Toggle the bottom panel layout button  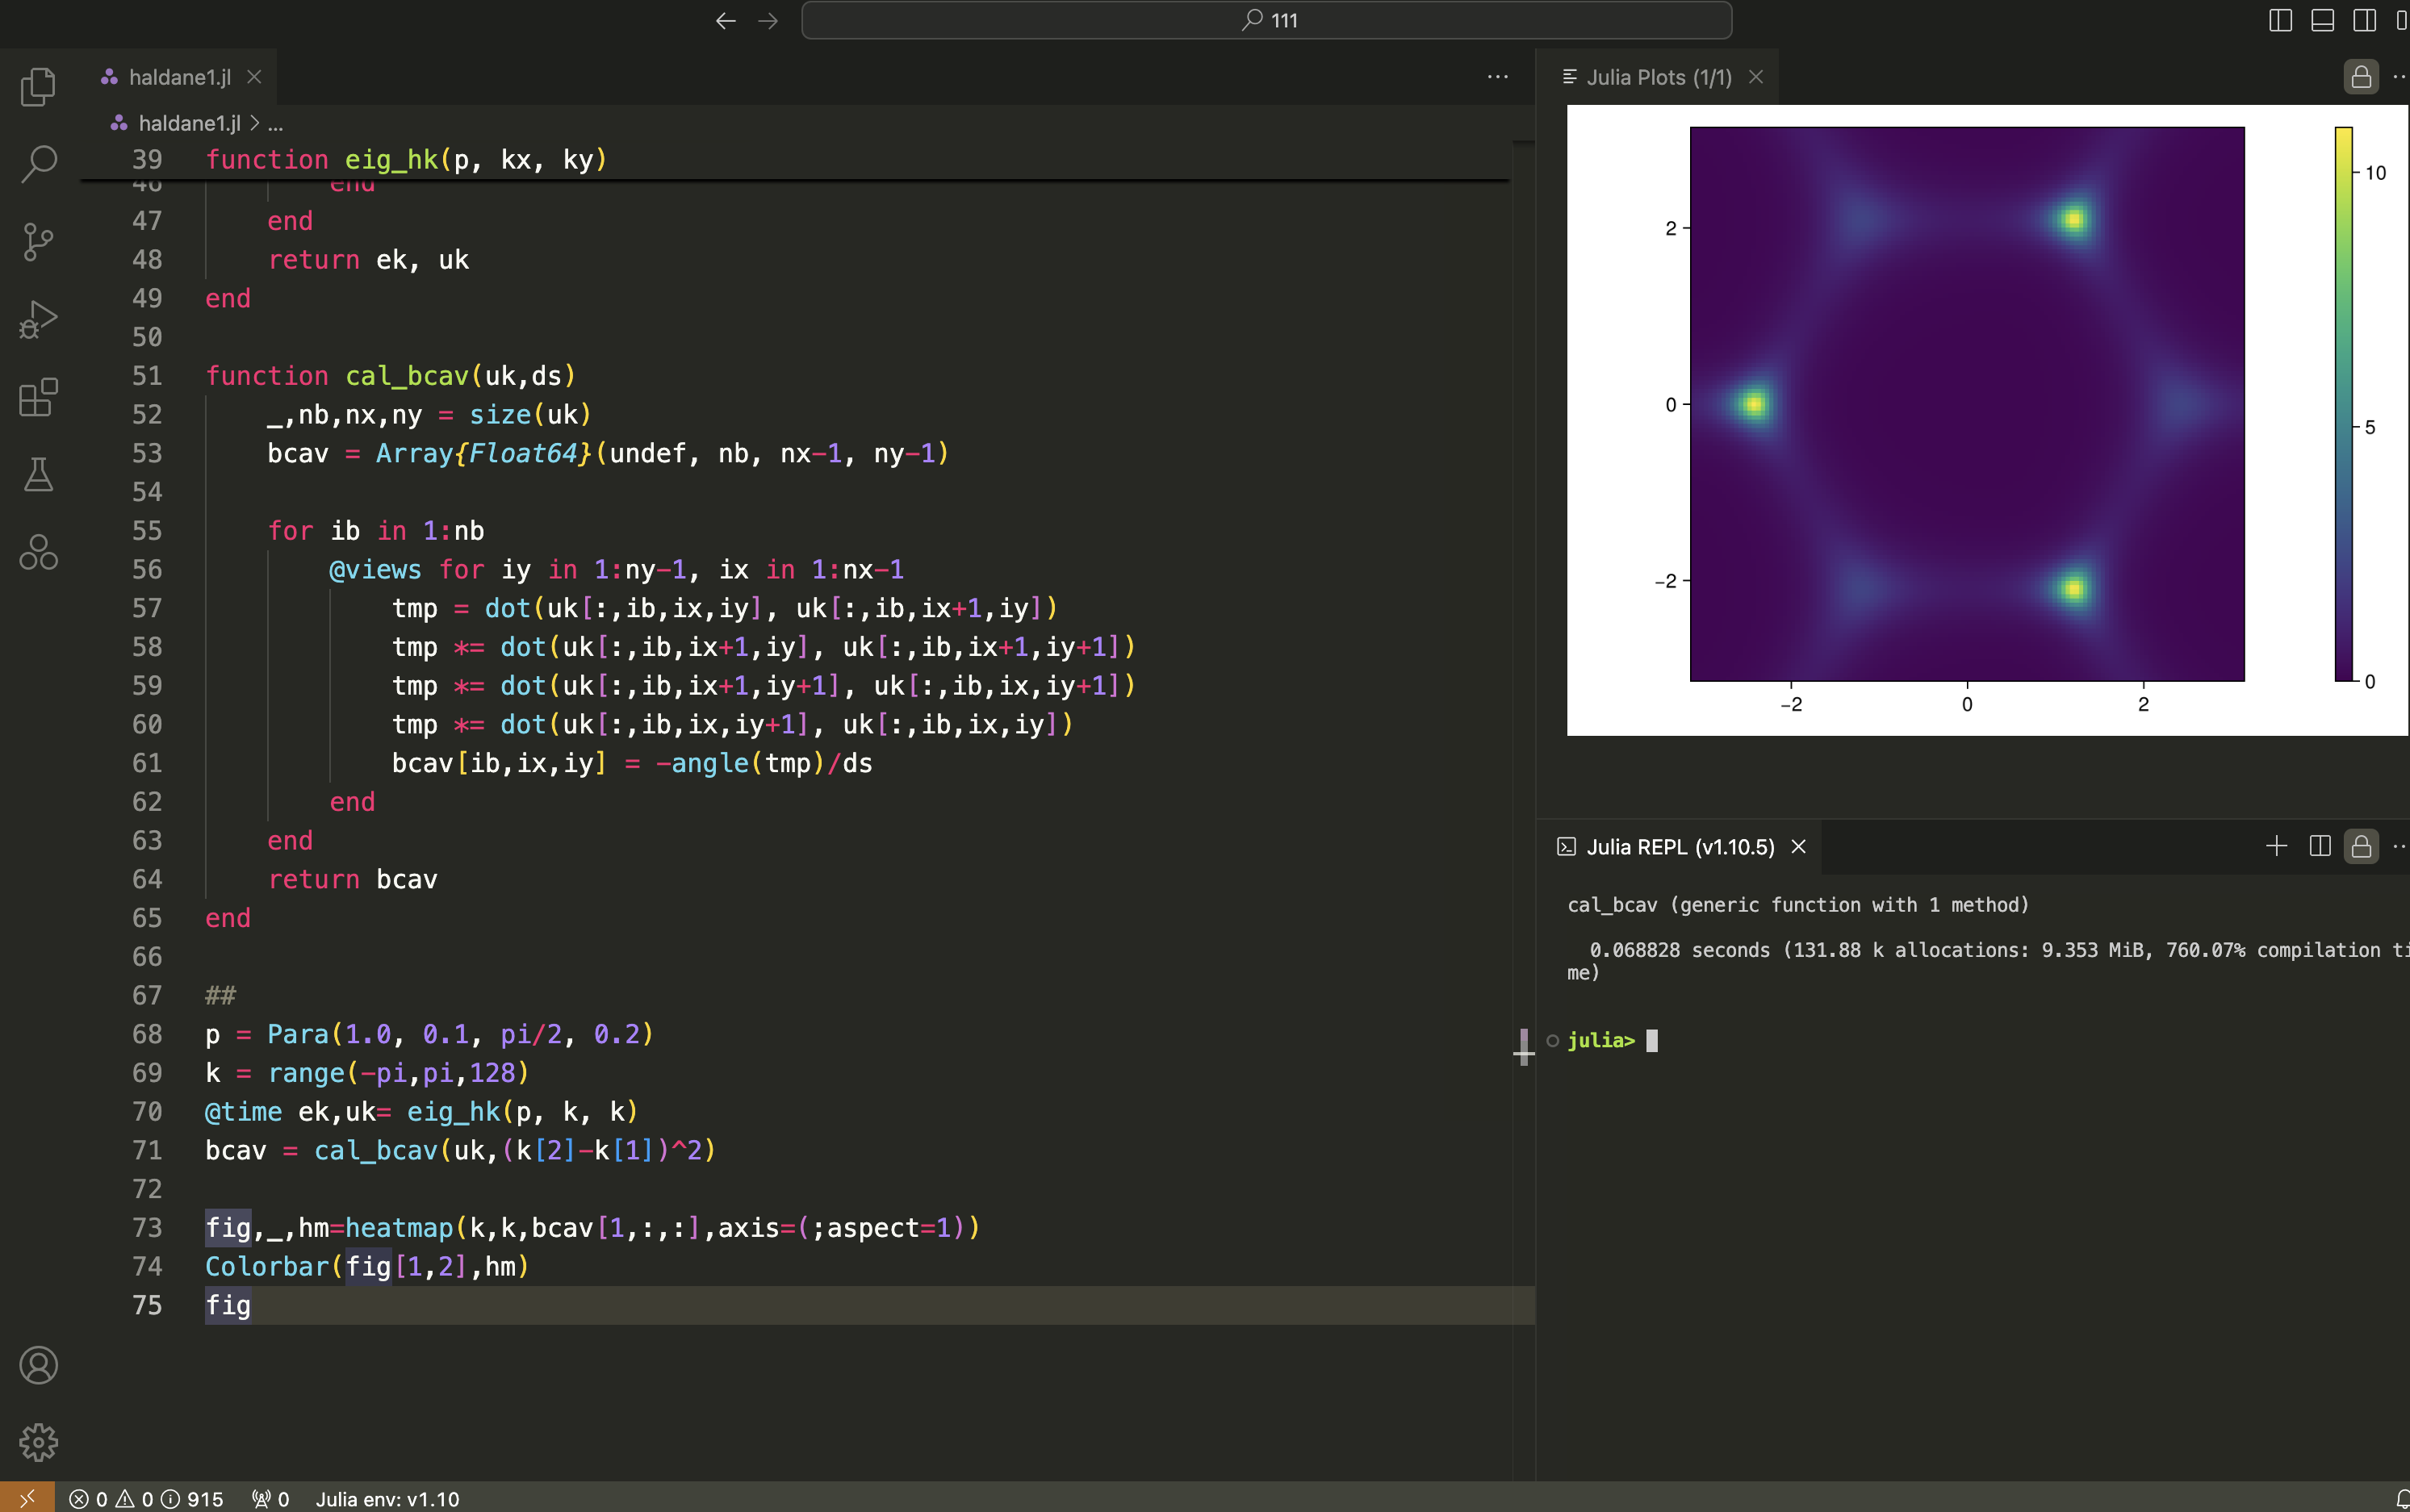click(2322, 20)
